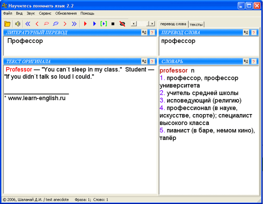
Task: Open the Обновления menu
Action: [x=66, y=13]
